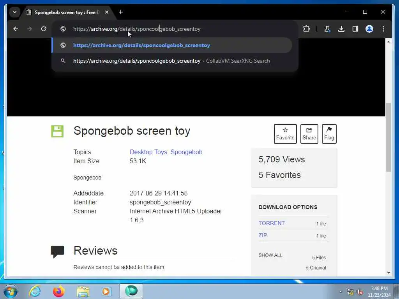Click 'Reviews cannot be added to this item.'
Screen dimensions: 399x299
click(x=119, y=267)
